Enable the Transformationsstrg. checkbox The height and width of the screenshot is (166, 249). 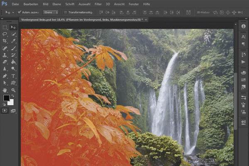(x=65, y=12)
